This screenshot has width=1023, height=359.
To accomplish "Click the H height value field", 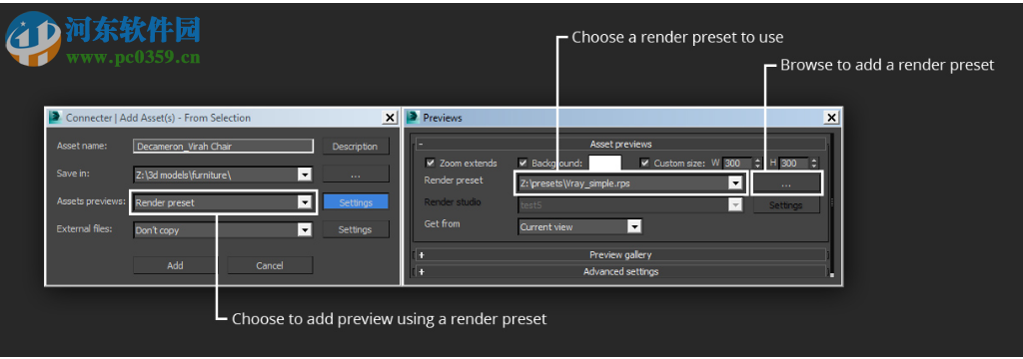I will [x=794, y=163].
